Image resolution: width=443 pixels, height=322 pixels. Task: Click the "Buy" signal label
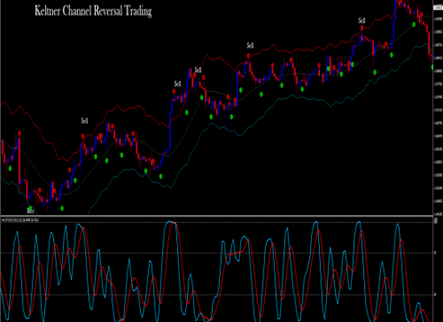(31, 211)
